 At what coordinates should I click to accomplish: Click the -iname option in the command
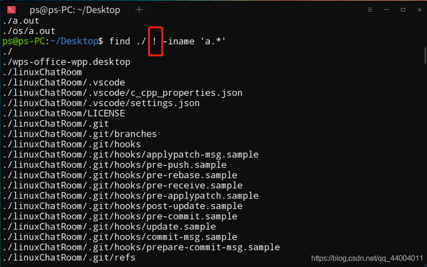(x=178, y=41)
